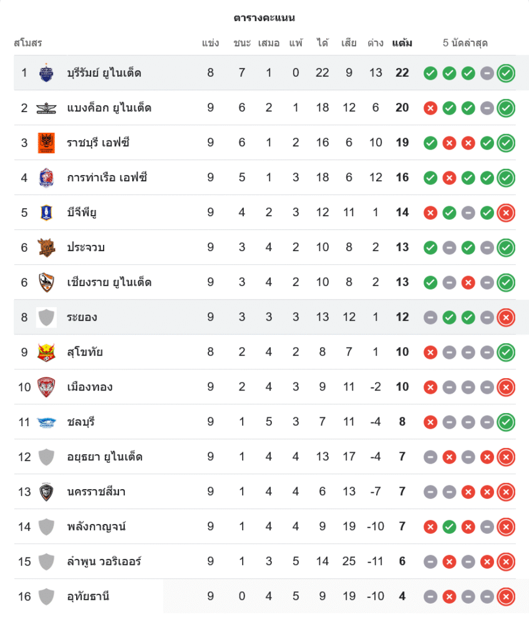Click the ประจวบ team crest

pos(46,247)
